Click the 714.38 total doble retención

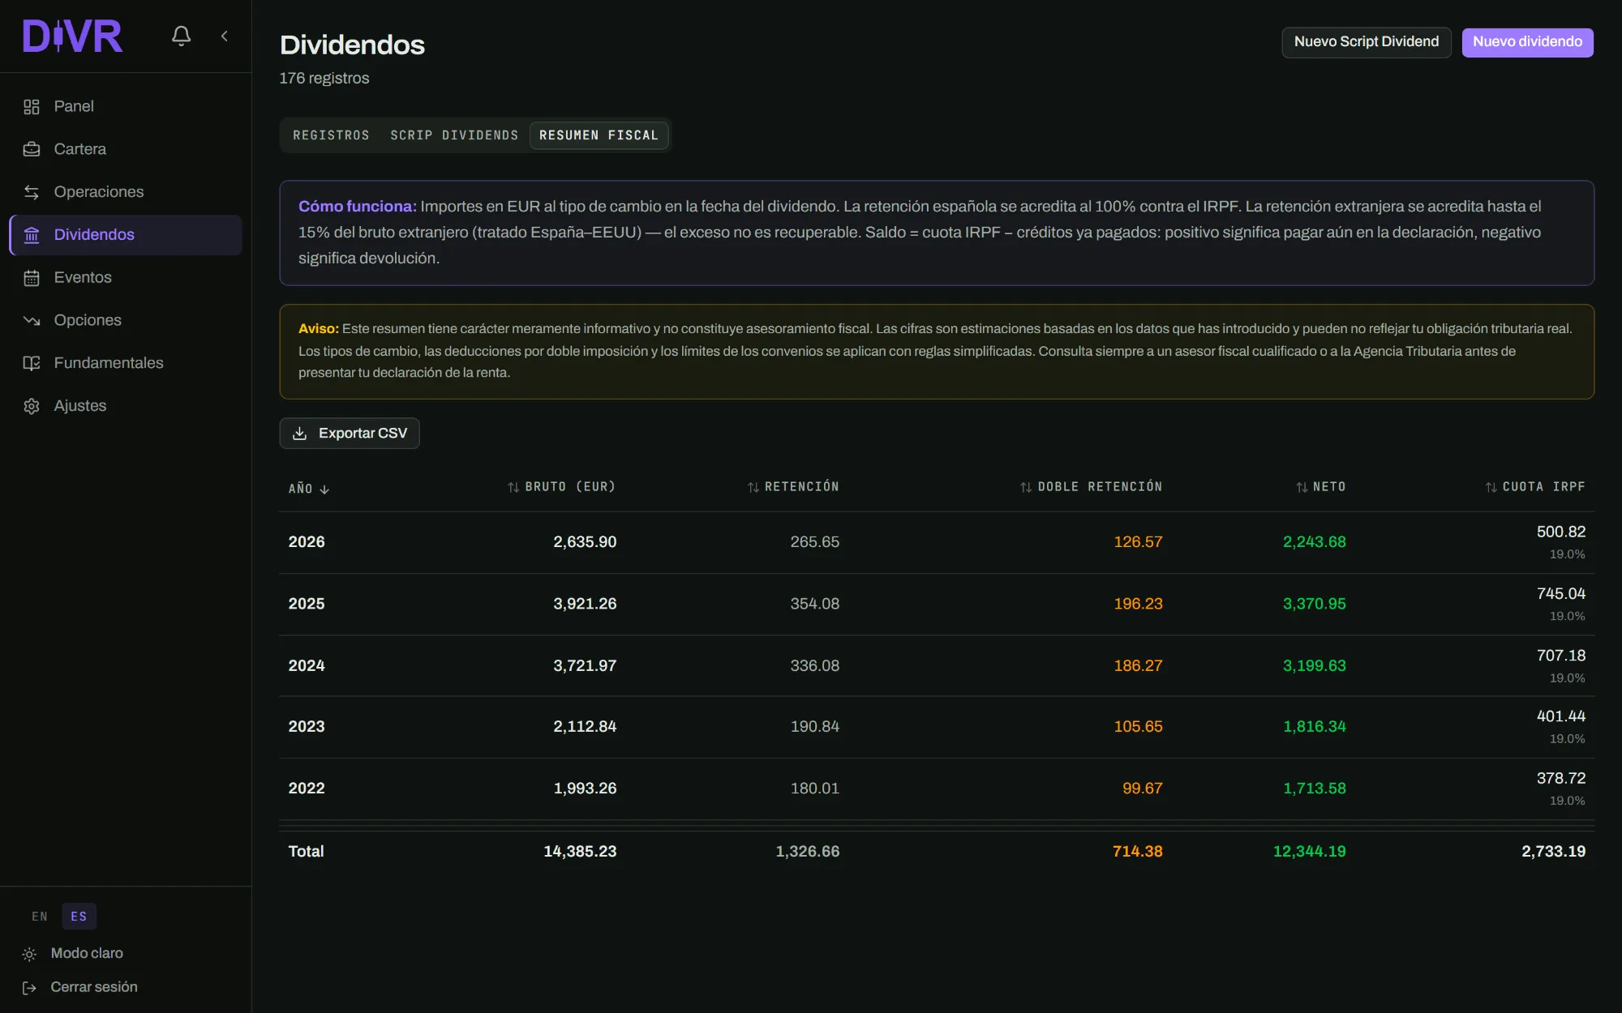point(1137,852)
